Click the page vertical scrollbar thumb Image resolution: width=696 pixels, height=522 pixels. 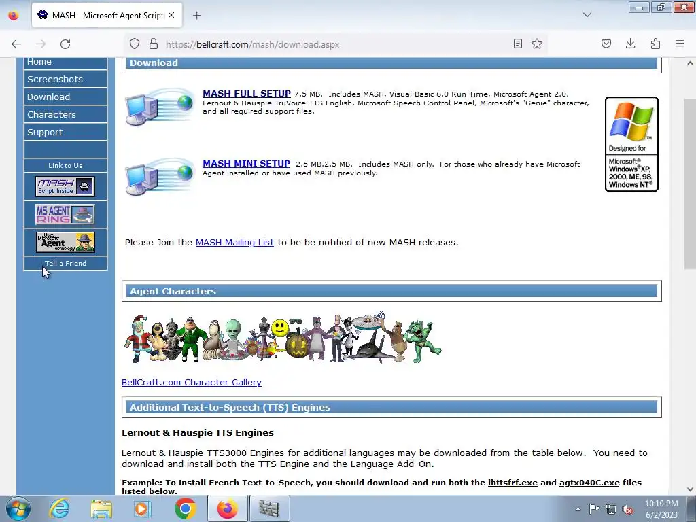tap(690, 184)
